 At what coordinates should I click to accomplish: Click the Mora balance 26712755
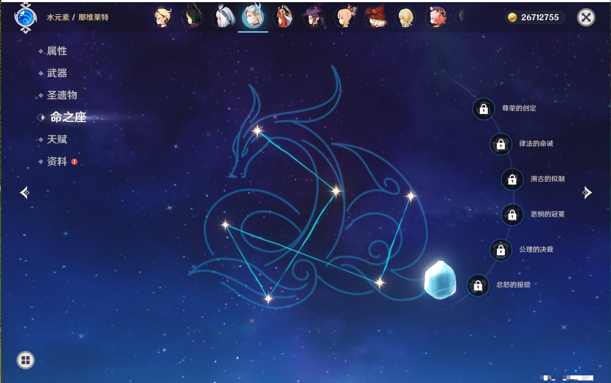coord(540,17)
